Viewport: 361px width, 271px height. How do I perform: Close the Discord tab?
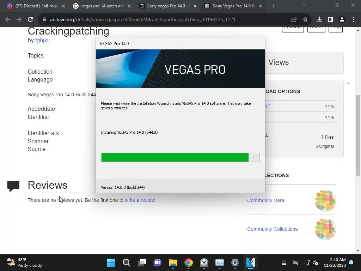pyautogui.click(x=63, y=6)
